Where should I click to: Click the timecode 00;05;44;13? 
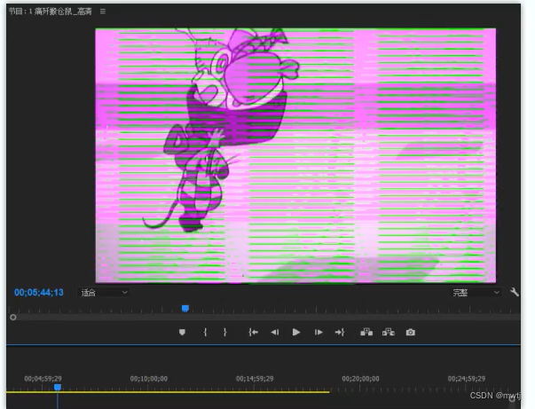[38, 293]
